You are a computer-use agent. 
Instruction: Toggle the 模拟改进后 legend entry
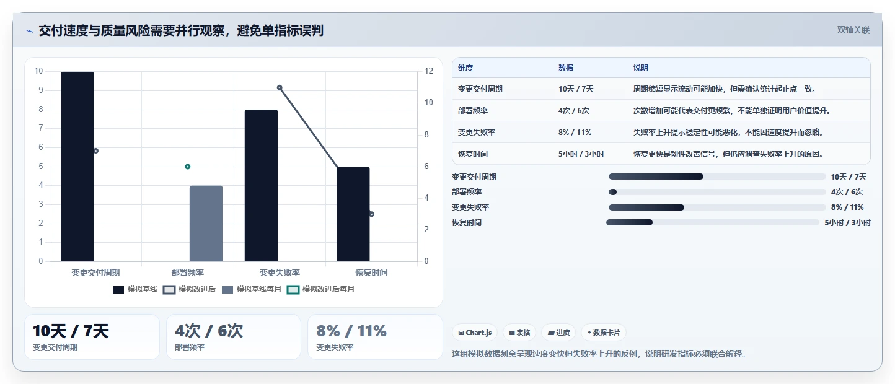pos(190,289)
